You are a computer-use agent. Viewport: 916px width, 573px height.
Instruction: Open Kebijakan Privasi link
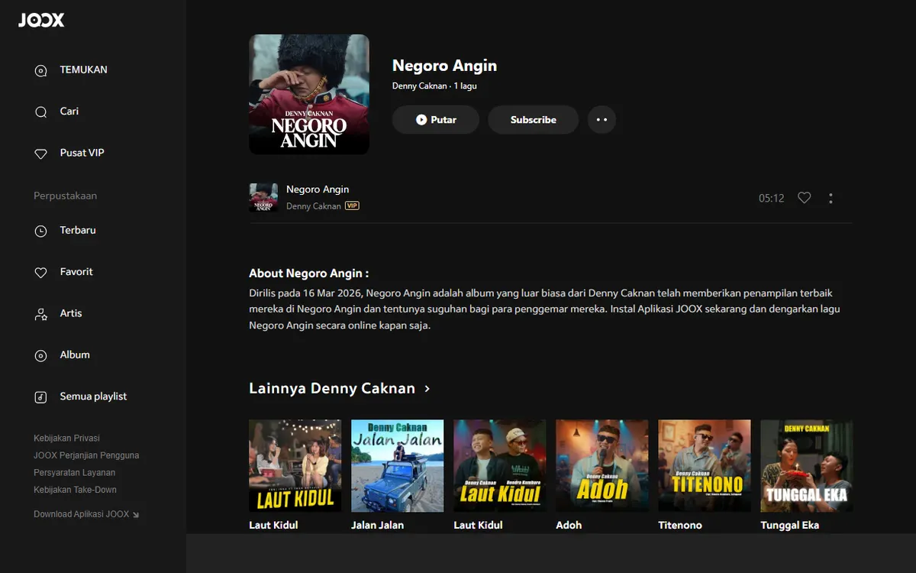[66, 439]
